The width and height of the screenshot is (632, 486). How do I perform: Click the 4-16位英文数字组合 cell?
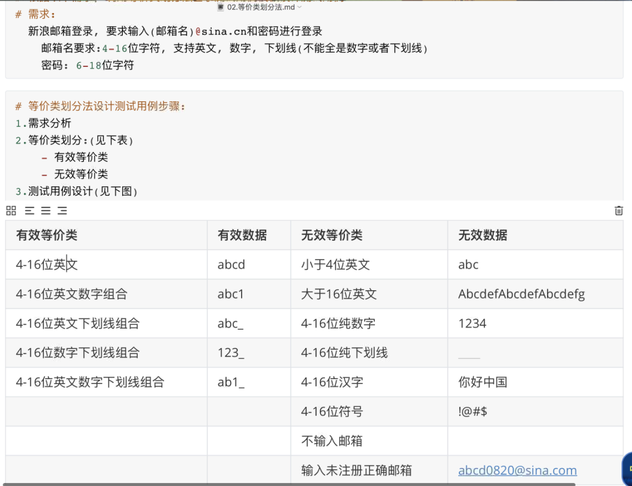click(x=106, y=294)
